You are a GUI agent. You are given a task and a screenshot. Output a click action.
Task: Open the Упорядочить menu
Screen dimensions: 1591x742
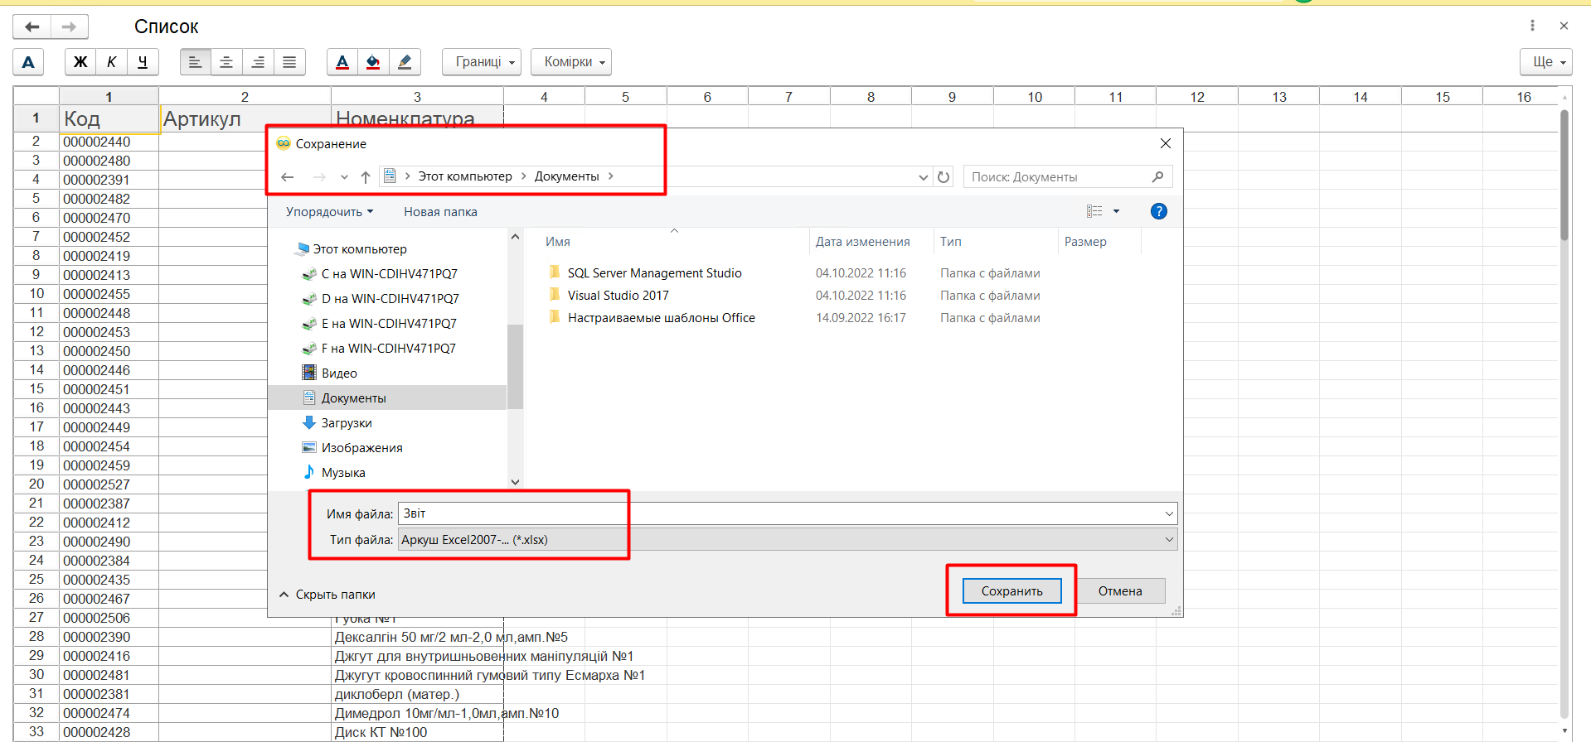pos(329,212)
